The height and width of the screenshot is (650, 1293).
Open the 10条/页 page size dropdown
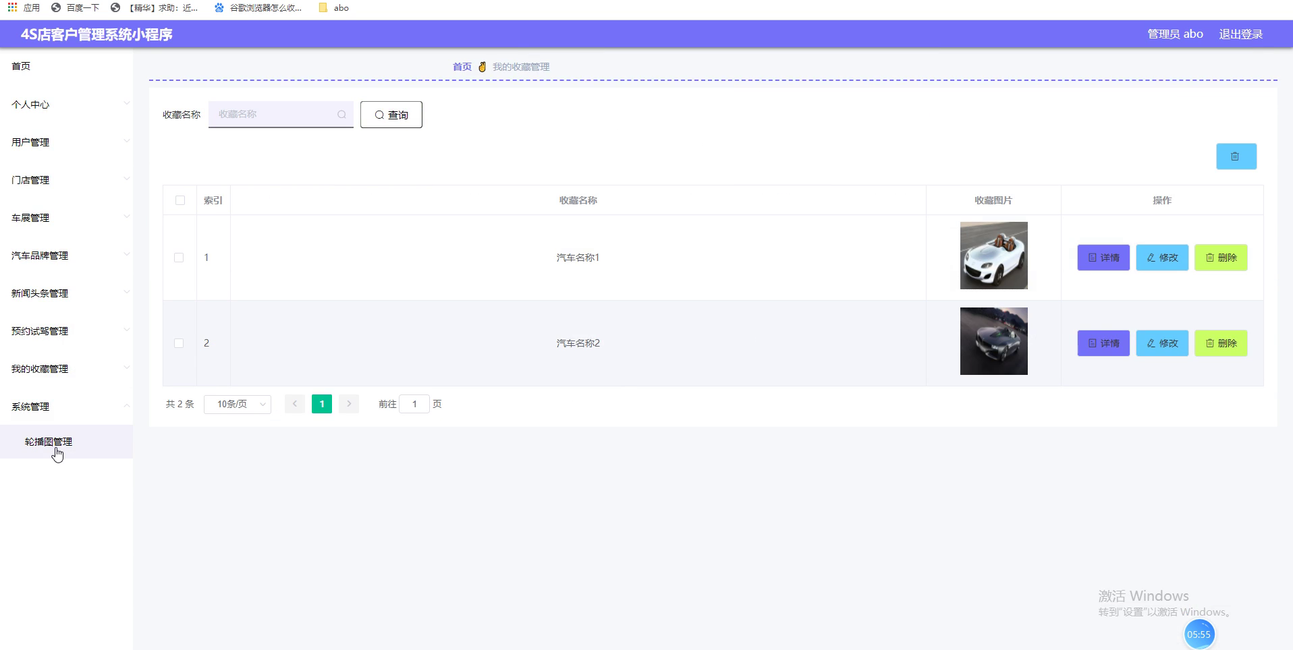(x=238, y=404)
